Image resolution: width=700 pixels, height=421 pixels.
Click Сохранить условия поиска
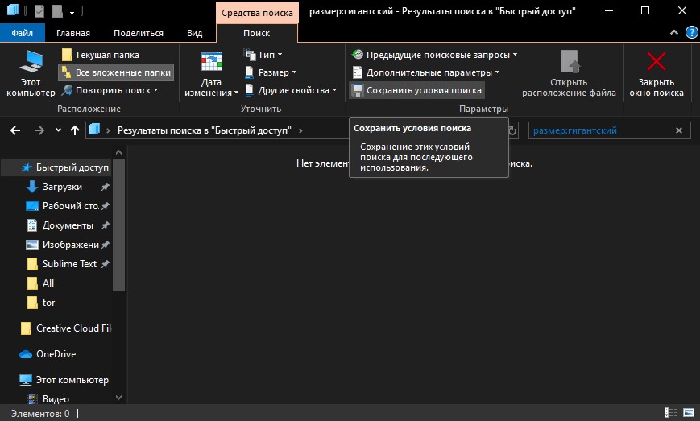coord(416,90)
